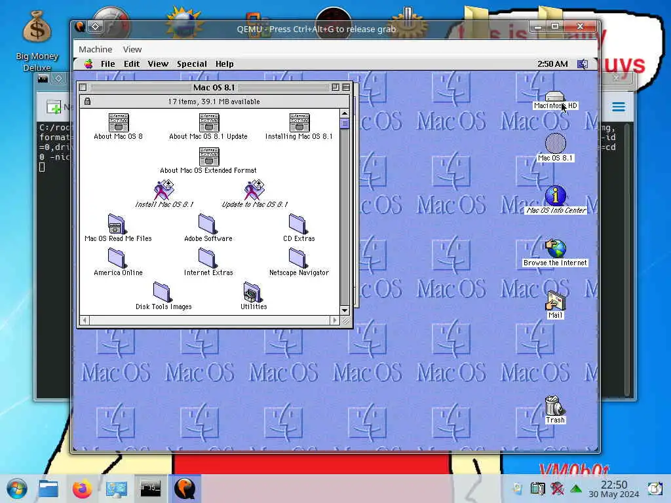Click the Windows Start orb
The image size is (671, 503).
pyautogui.click(x=17, y=489)
